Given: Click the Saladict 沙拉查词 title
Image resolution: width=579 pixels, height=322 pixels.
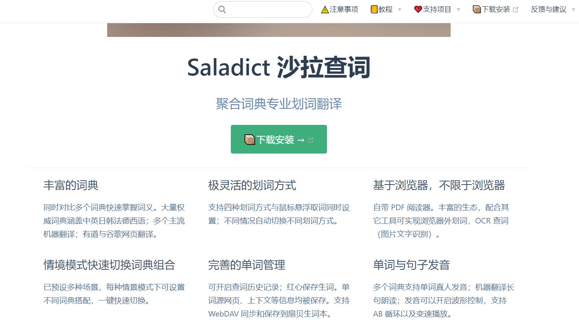Looking at the screenshot, I should tap(279, 67).
